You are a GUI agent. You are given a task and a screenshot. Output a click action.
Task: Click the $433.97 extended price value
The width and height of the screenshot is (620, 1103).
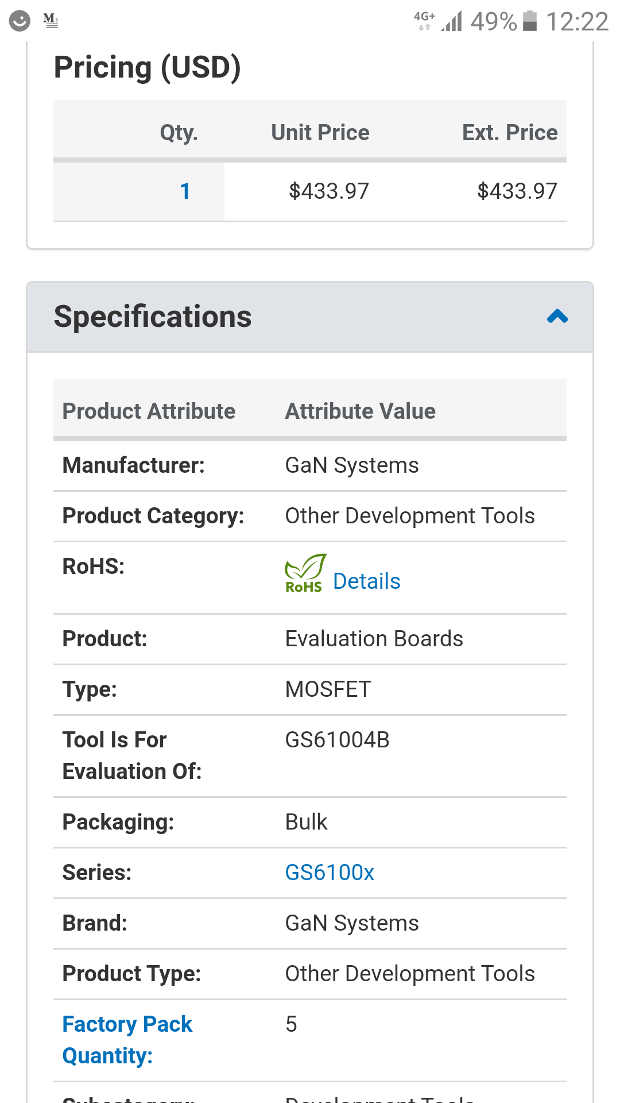coord(517,191)
